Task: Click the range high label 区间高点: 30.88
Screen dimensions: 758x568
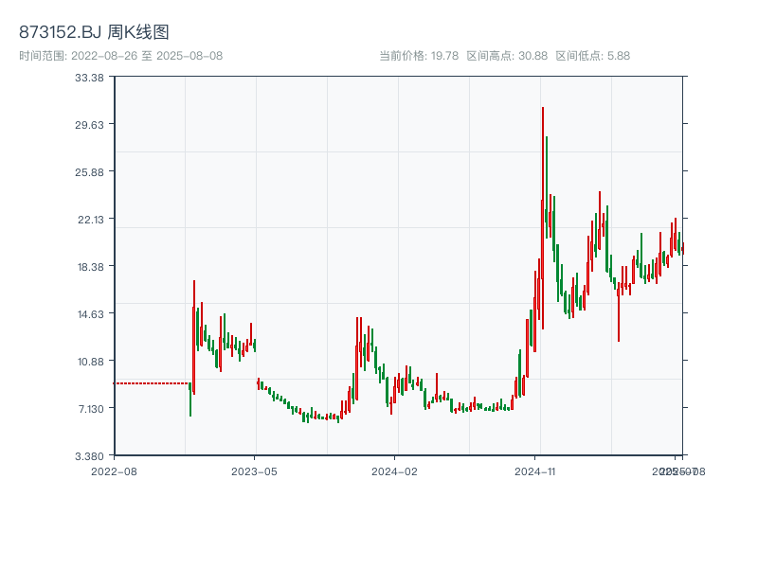Action: pos(507,56)
